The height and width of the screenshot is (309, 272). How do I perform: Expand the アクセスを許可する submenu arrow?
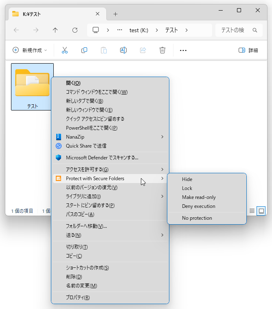click(162, 169)
